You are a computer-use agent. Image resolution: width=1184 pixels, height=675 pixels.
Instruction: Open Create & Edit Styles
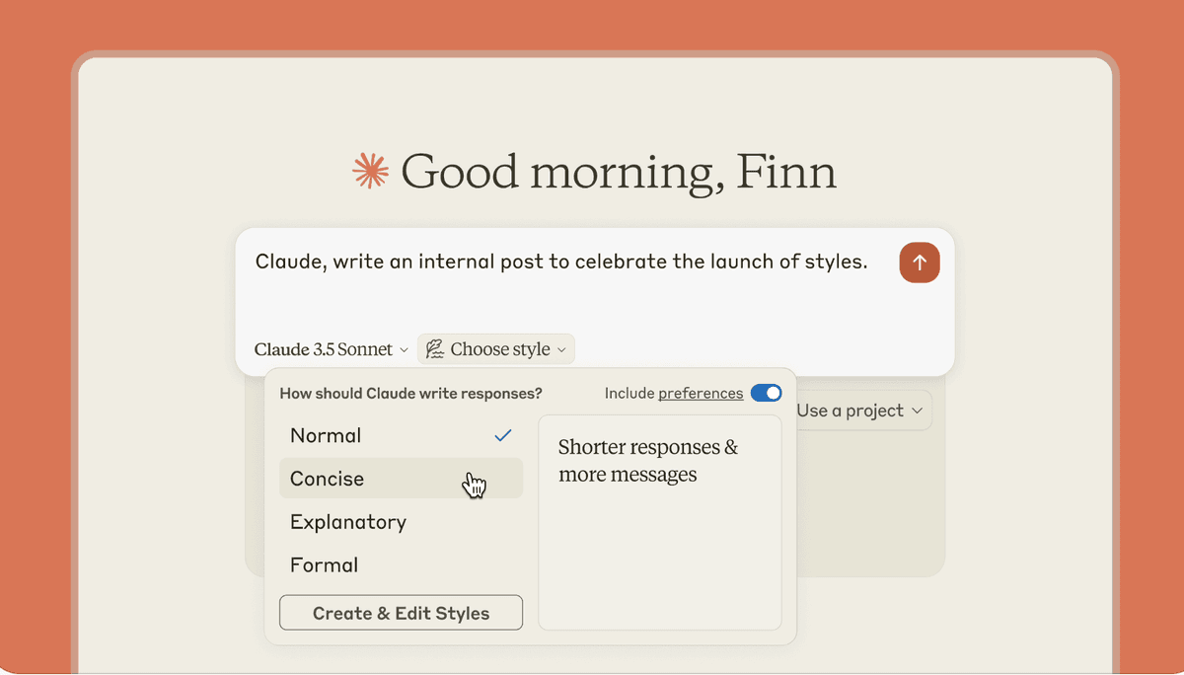(401, 612)
